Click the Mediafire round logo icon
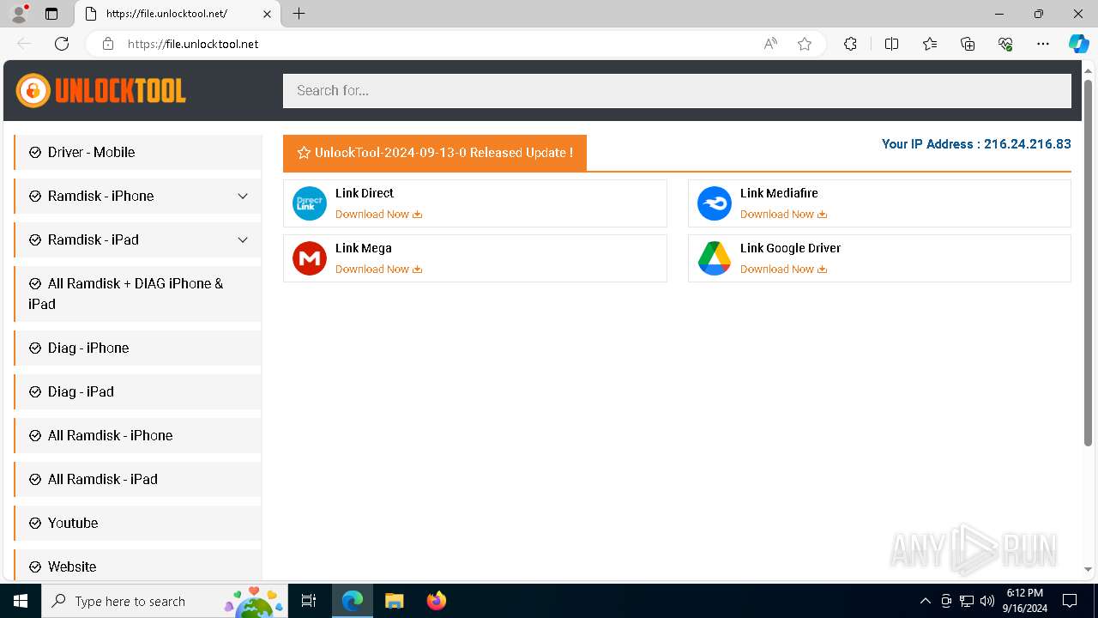 [x=715, y=203]
